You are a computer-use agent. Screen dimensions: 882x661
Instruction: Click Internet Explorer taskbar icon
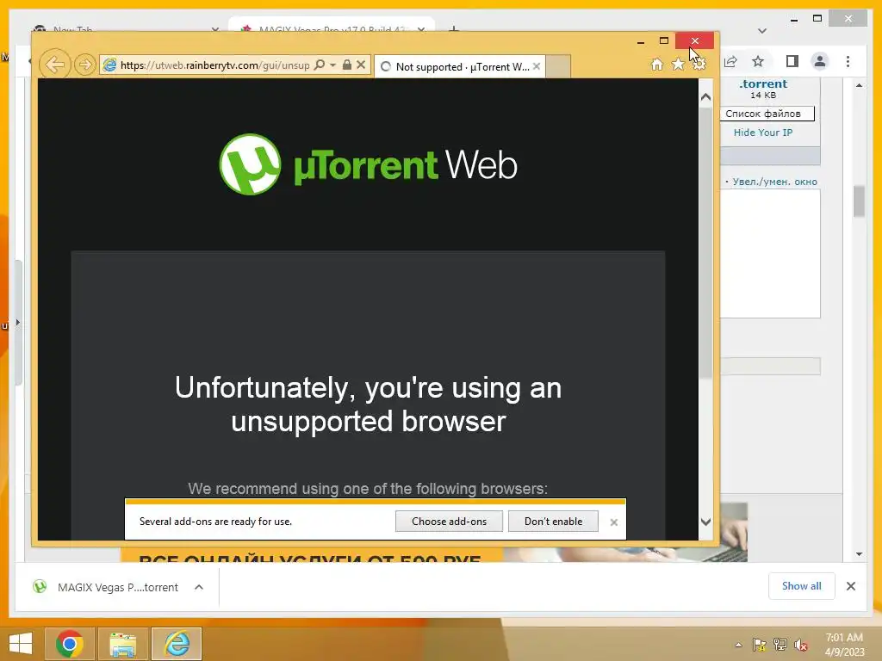[177, 644]
